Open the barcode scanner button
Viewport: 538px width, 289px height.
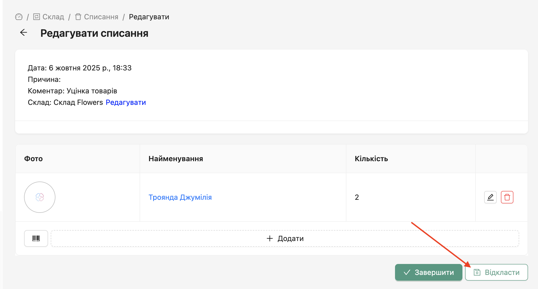(36, 238)
